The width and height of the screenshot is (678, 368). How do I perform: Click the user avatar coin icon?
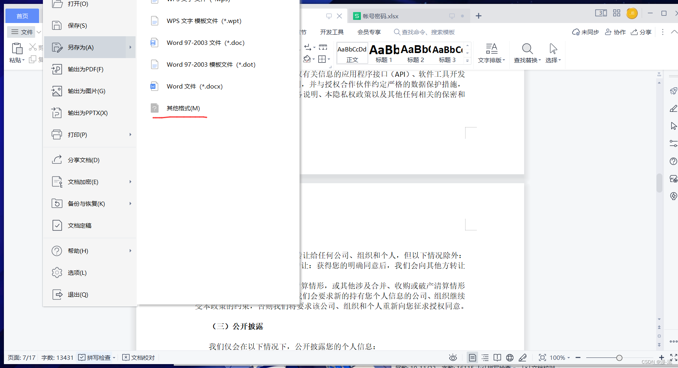632,13
